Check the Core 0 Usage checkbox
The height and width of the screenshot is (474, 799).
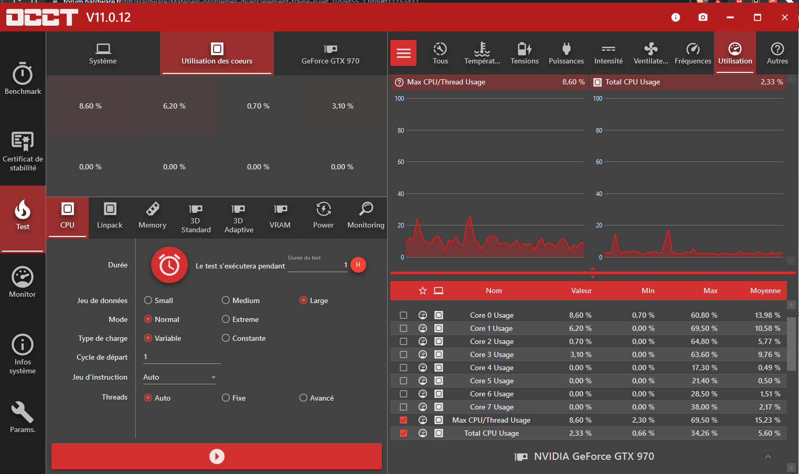[403, 315]
